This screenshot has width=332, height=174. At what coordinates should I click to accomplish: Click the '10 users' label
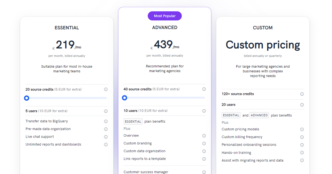[131, 111]
